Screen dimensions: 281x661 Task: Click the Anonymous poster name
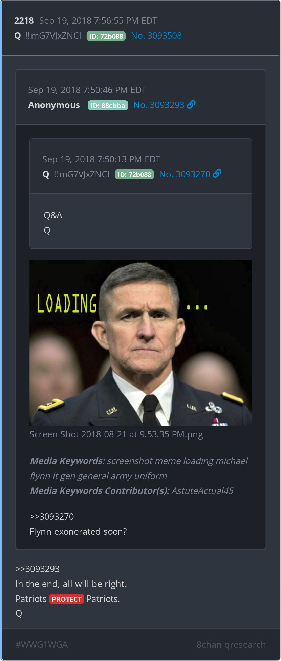[x=54, y=105]
